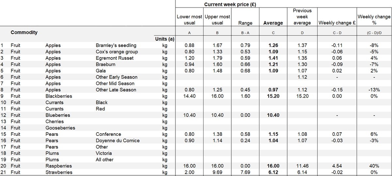Click the Doyenne du Comice cell
392x176 pixels.
118,140
